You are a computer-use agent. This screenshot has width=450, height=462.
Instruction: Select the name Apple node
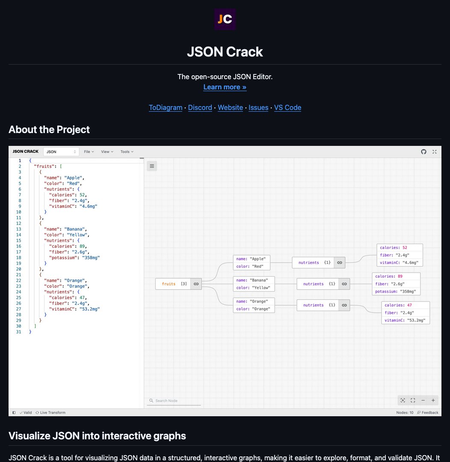pos(252,263)
